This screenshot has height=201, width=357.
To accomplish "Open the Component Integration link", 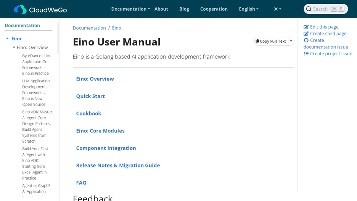I will pyautogui.click(x=106, y=148).
